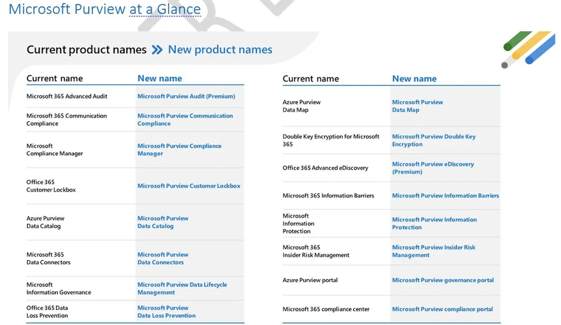Open the Microsoft Purview Information Barriers link

coord(446,196)
